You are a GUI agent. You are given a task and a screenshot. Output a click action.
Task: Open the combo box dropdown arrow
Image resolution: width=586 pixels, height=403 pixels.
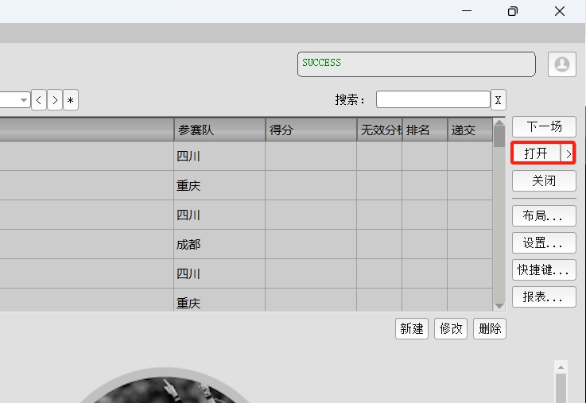coord(24,100)
